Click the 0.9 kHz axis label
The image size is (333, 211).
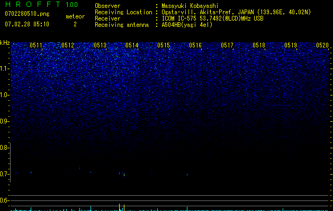(4, 121)
